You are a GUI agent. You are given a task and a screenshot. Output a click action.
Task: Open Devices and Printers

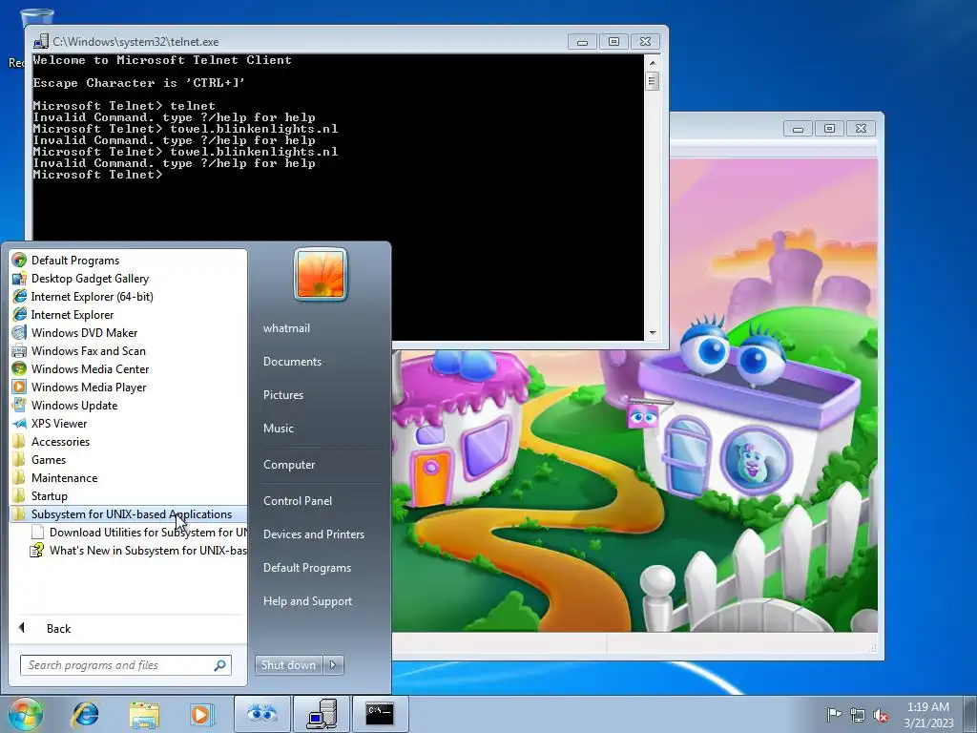[314, 534]
